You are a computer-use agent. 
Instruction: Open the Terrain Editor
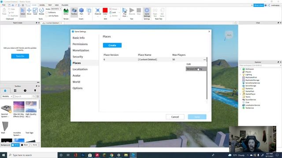pos(66,12)
